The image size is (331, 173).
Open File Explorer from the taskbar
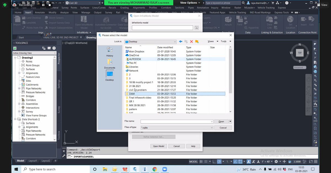coord(105,169)
